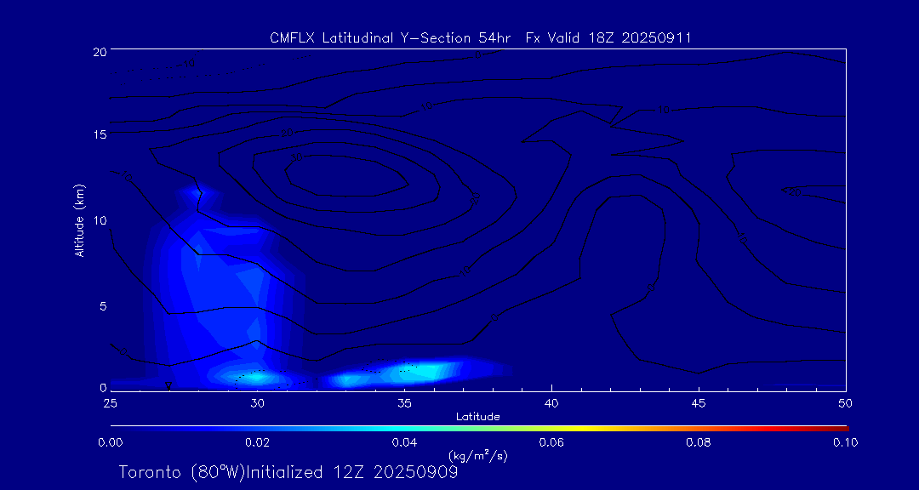This screenshot has width=919, height=490.
Task: Click the 0.08 colorbar label
Action: pyautogui.click(x=698, y=442)
